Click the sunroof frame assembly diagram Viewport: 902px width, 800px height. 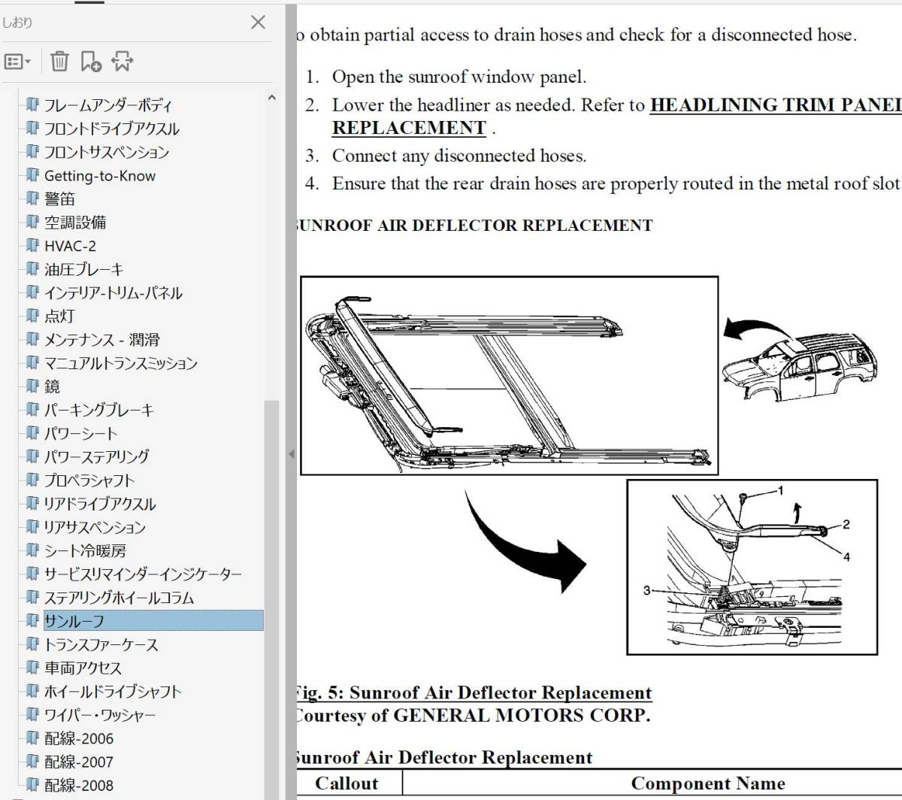click(x=509, y=375)
